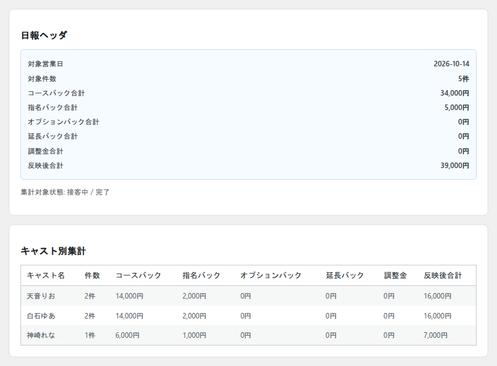This screenshot has width=497, height=366.
Task: Click 16,000円 in the 天音りお row
Action: click(x=437, y=296)
